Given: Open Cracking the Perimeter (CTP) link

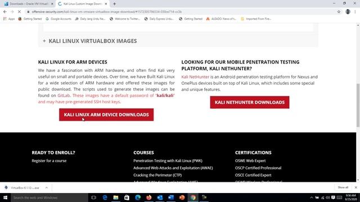Looking at the screenshot, I should point(157,175).
